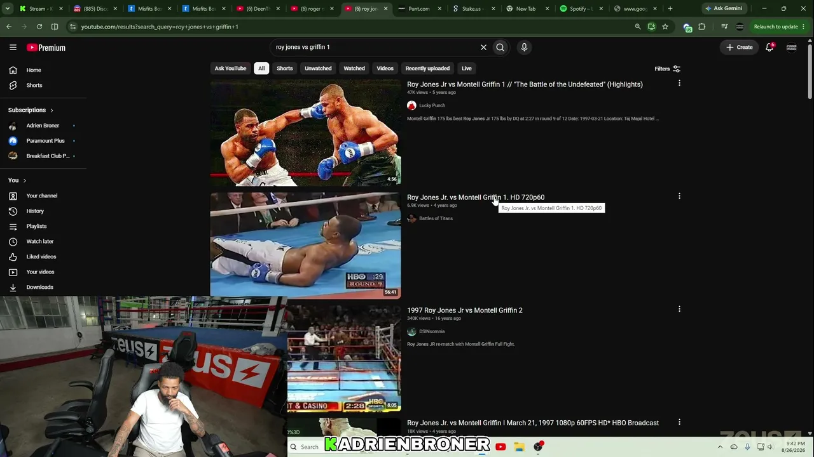Screen dimensions: 814x457
Task: Click the install app icon in address bar
Action: (651, 27)
